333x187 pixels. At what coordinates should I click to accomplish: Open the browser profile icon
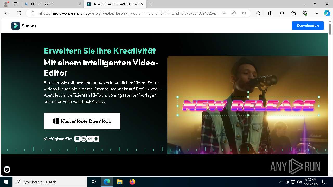(6, 4)
